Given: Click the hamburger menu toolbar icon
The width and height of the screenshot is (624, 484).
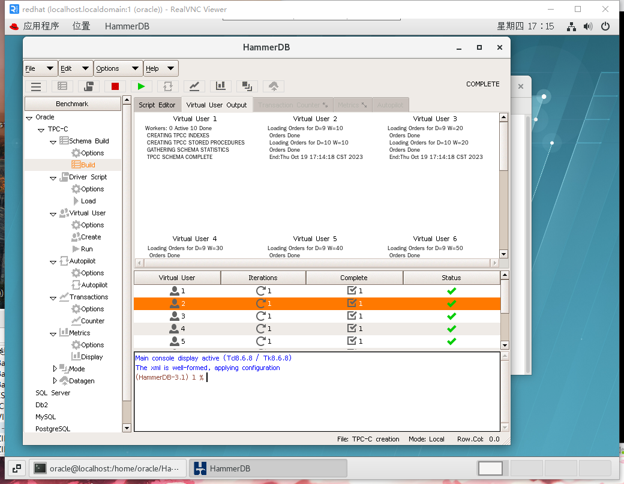Looking at the screenshot, I should [36, 86].
